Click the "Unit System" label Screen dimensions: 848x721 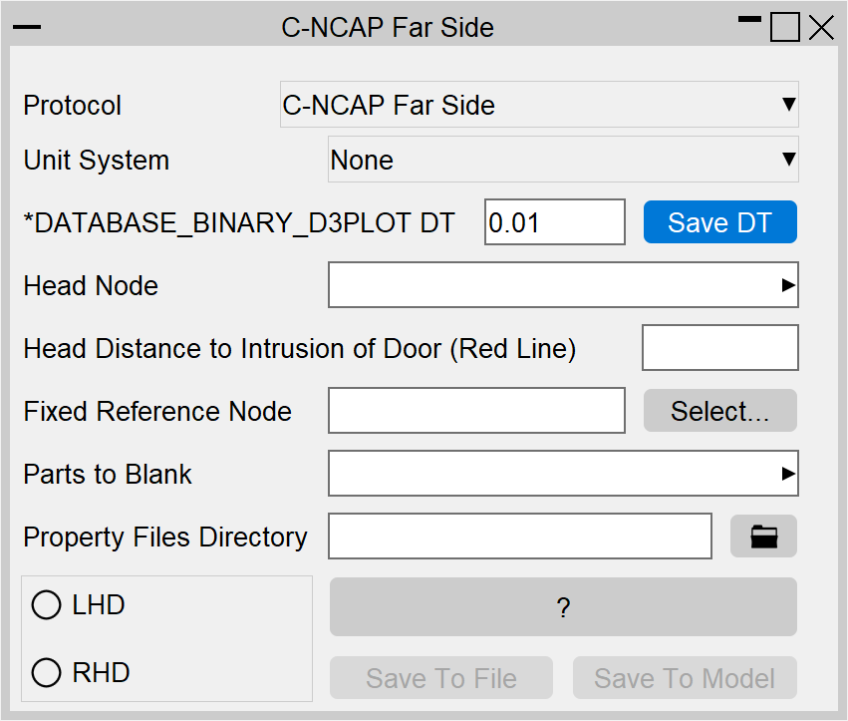click(97, 161)
